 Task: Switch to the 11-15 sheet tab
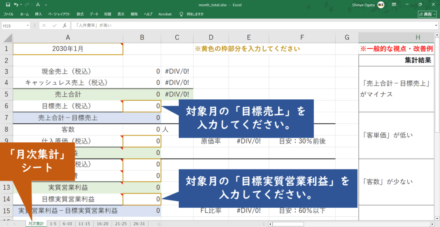[85, 224]
